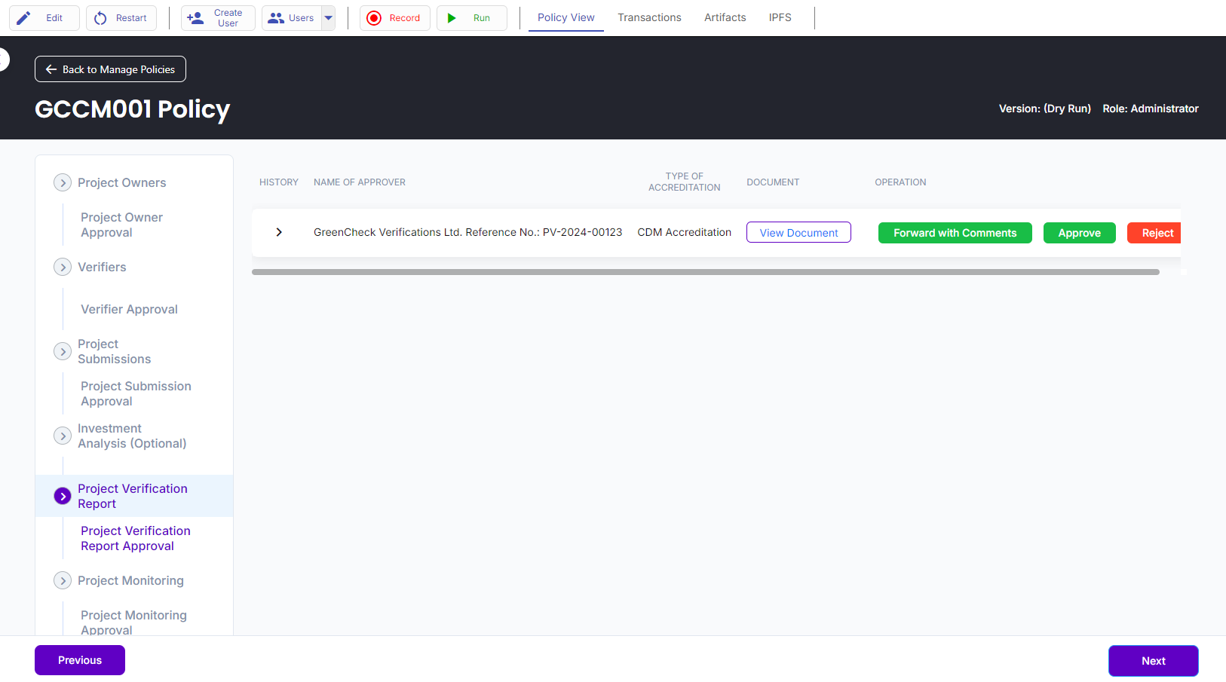Open the Artifacts tab
Image resolution: width=1226 pixels, height=682 pixels.
[x=725, y=17]
